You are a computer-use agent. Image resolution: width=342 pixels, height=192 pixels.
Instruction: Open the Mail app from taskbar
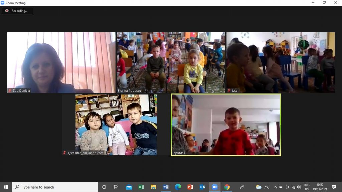click(129, 187)
